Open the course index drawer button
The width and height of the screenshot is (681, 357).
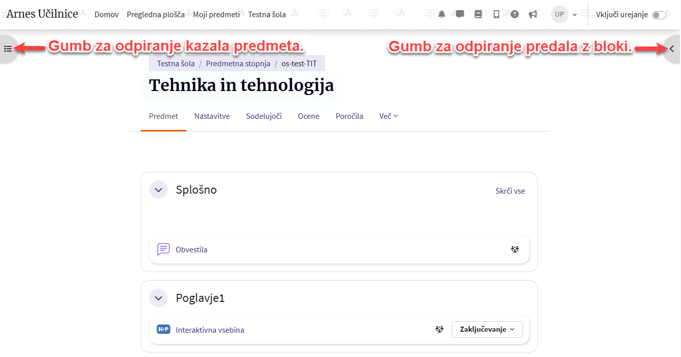[x=8, y=49]
